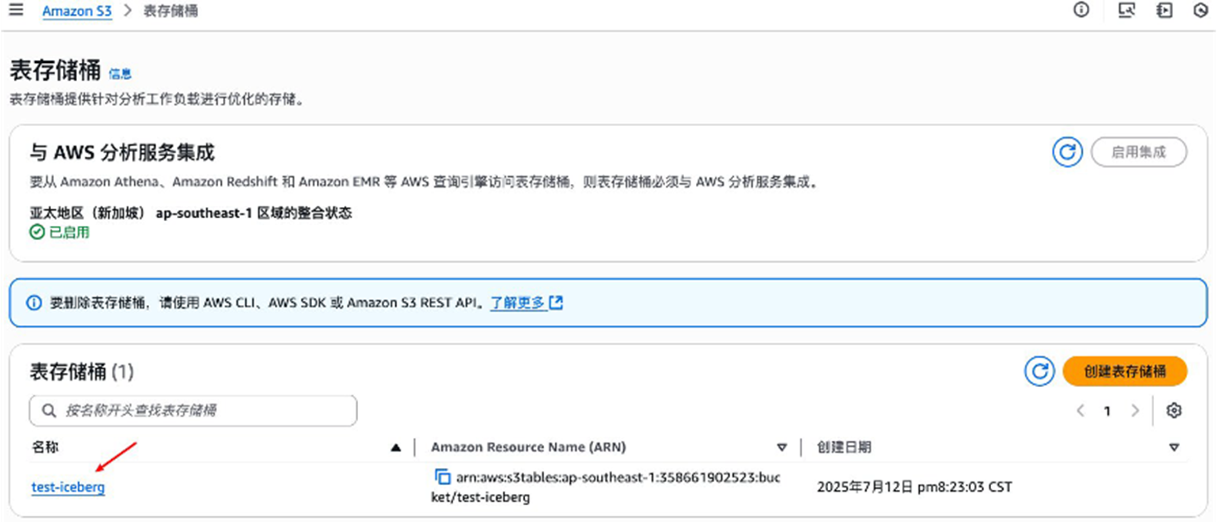Viewport: 1217px width, 522px height.
Task: Click the 已启用 status text
Action: pos(69,232)
